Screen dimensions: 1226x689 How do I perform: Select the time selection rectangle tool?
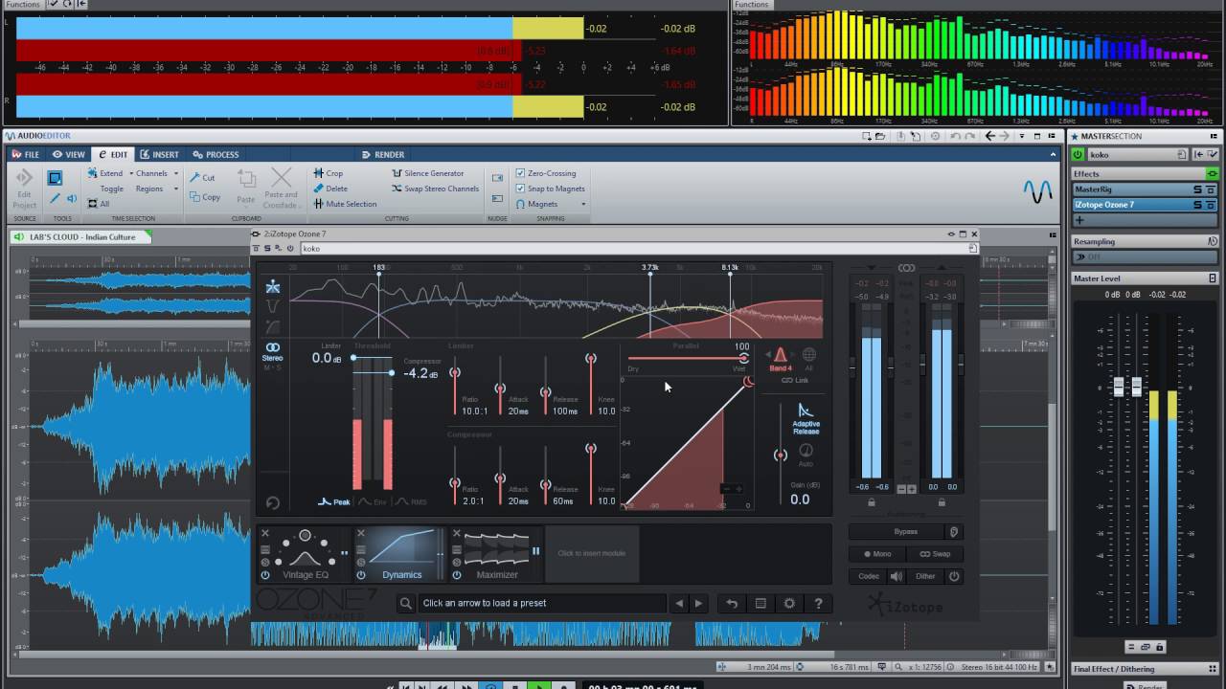pos(56,178)
